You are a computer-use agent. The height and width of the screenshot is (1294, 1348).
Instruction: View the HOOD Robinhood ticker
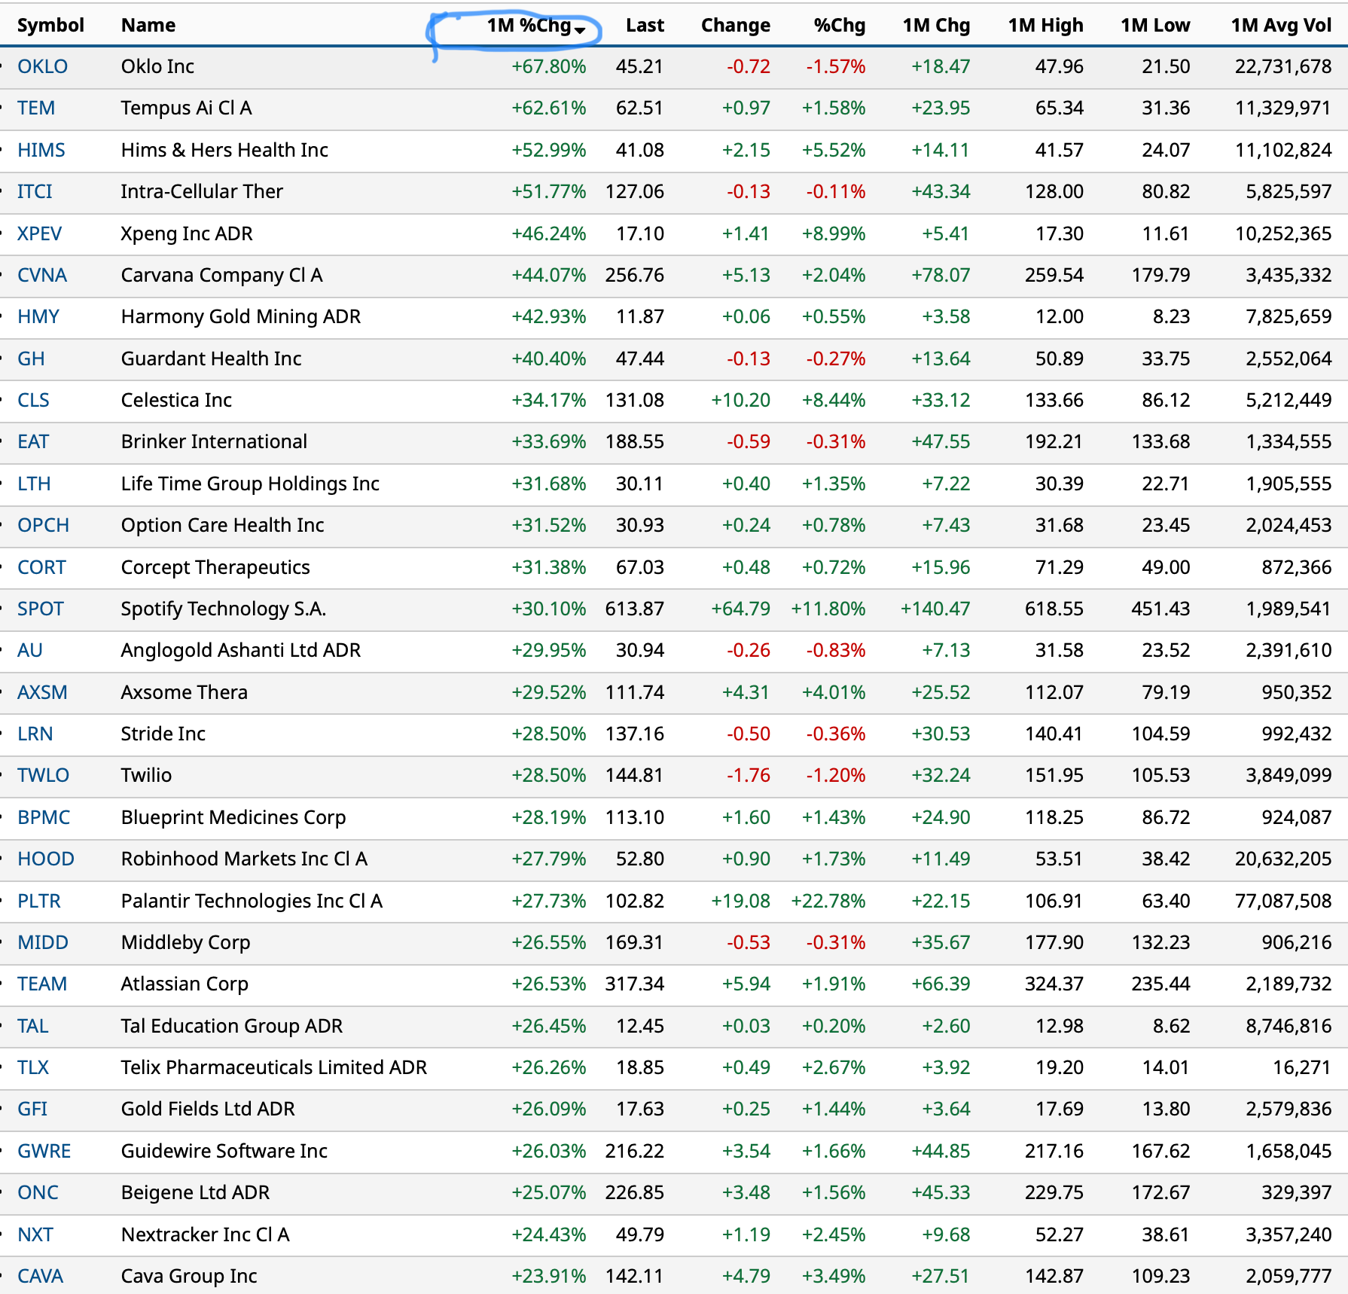point(45,859)
